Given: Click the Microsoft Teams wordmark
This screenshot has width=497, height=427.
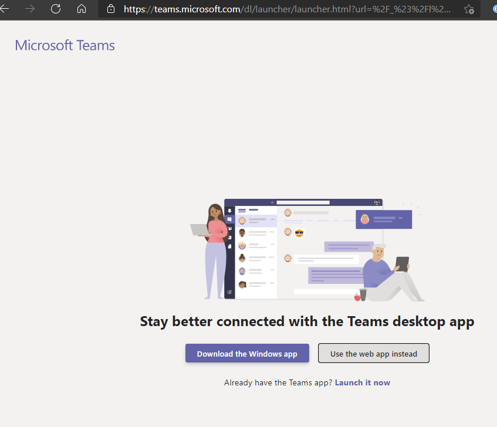Looking at the screenshot, I should tap(65, 45).
